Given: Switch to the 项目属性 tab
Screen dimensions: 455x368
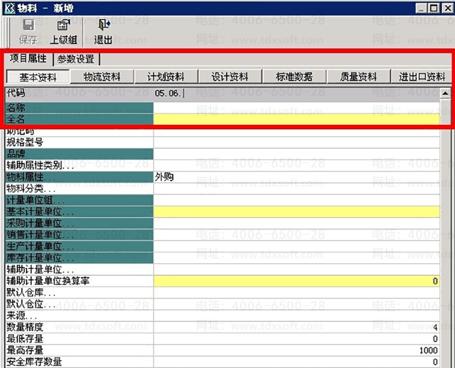Looking at the screenshot, I should (28, 59).
